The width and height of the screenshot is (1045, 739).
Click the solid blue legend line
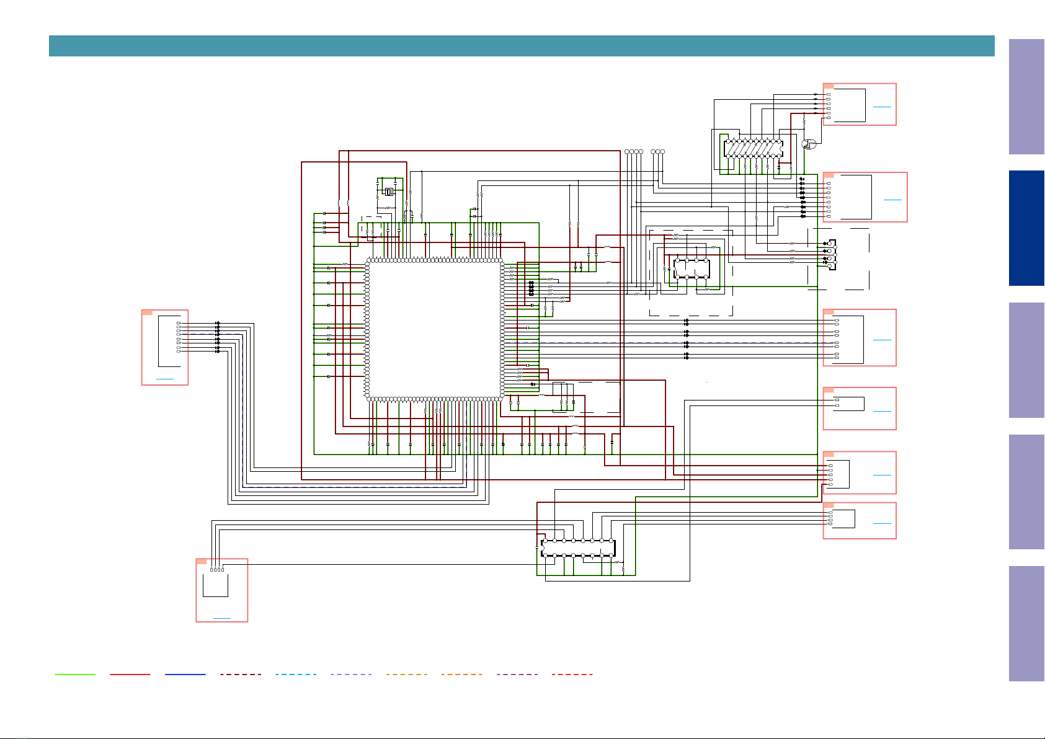185,674
